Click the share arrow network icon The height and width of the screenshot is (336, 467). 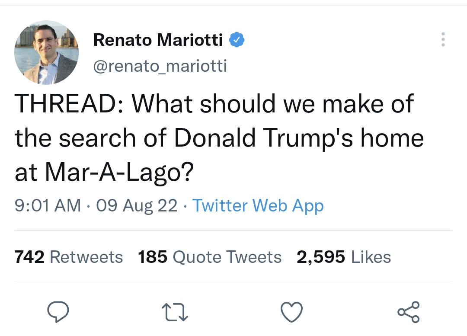tap(408, 311)
